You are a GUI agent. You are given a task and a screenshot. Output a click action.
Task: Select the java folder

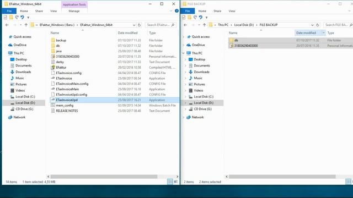coord(59,51)
